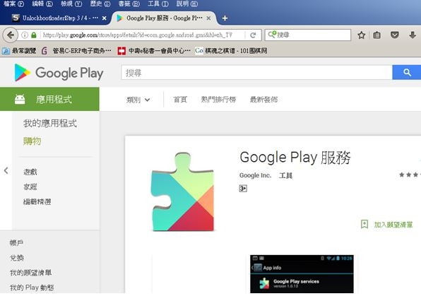Click the 3+ content rating badge

243,189
